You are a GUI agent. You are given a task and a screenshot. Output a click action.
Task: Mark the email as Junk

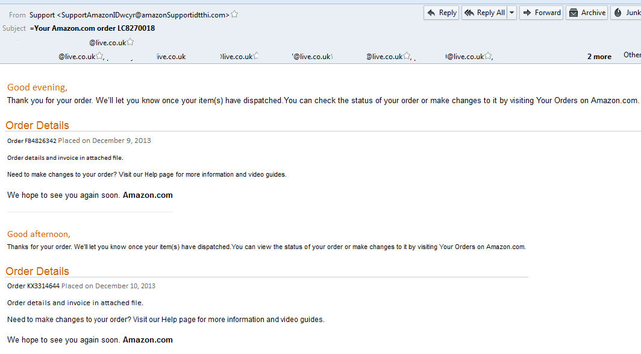coord(627,13)
